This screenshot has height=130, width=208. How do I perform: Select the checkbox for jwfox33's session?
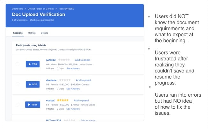point(18,64)
